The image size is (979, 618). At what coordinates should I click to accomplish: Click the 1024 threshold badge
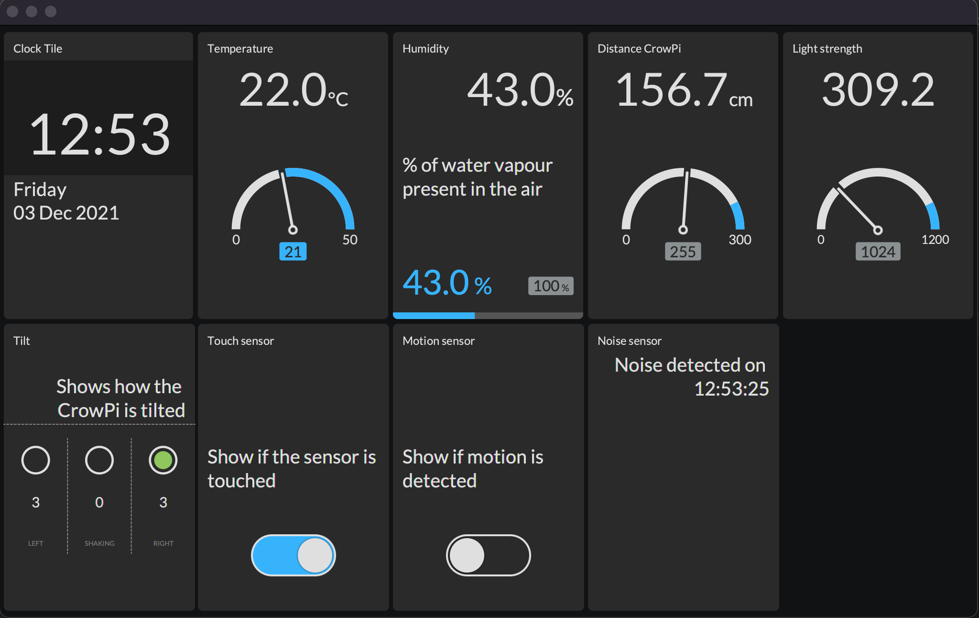[x=878, y=252]
